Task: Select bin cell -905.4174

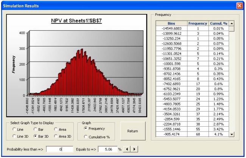Action: [171, 134]
